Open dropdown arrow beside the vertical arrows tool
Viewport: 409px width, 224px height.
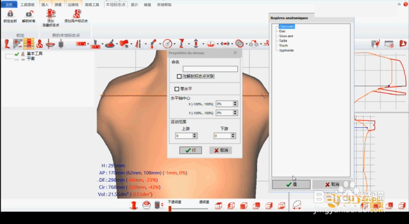tap(203, 44)
